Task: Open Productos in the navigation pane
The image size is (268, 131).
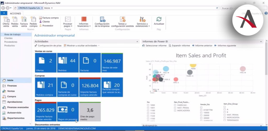Action: tap(9, 46)
